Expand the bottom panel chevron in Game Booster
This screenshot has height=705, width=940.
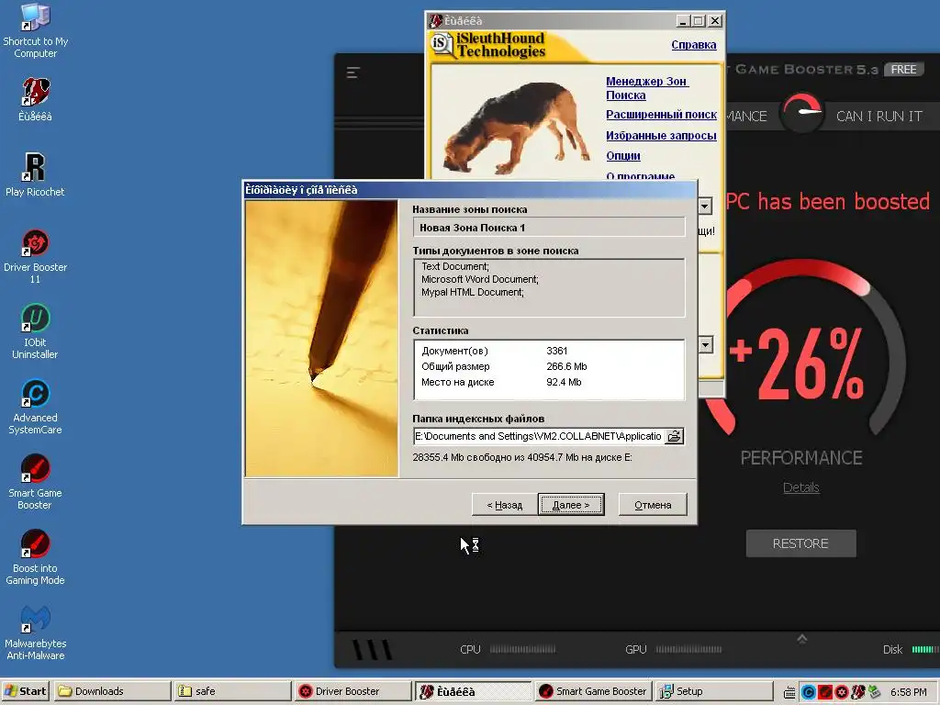coord(802,639)
